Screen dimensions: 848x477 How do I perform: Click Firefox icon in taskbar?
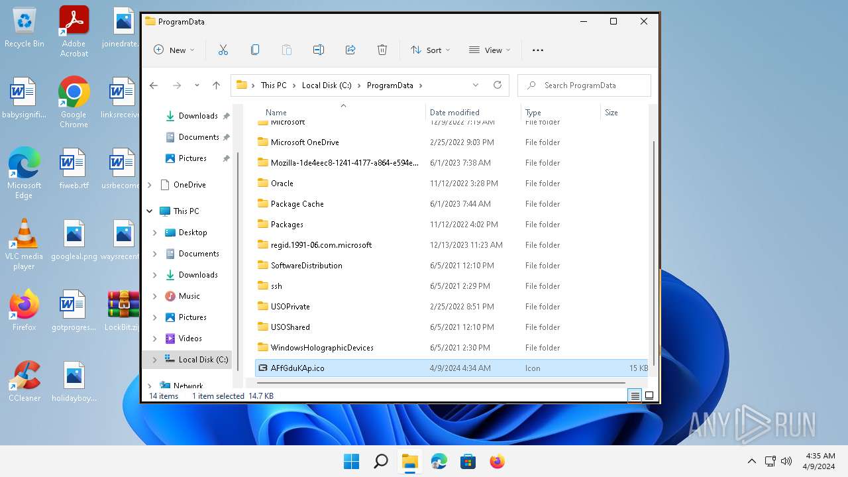coord(497,461)
